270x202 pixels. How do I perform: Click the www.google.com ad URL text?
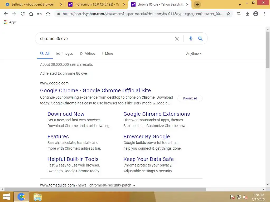54,83
